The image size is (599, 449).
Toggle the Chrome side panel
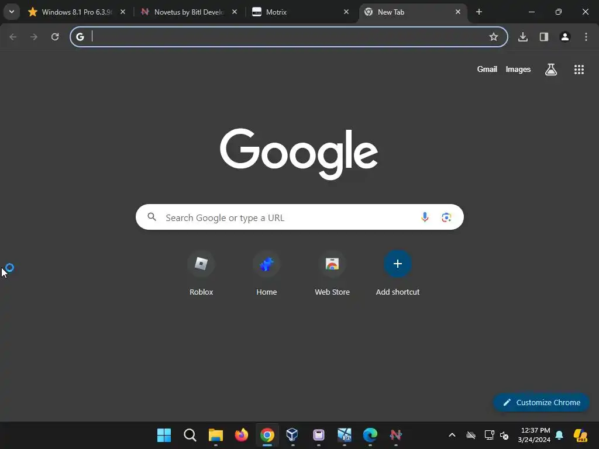click(544, 37)
